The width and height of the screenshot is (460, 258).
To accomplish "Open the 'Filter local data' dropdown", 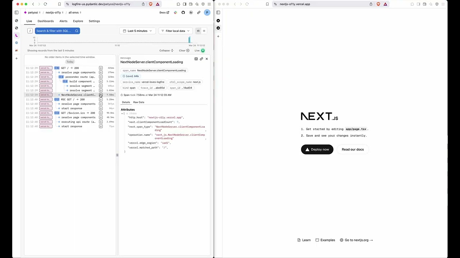I will pyautogui.click(x=175, y=31).
